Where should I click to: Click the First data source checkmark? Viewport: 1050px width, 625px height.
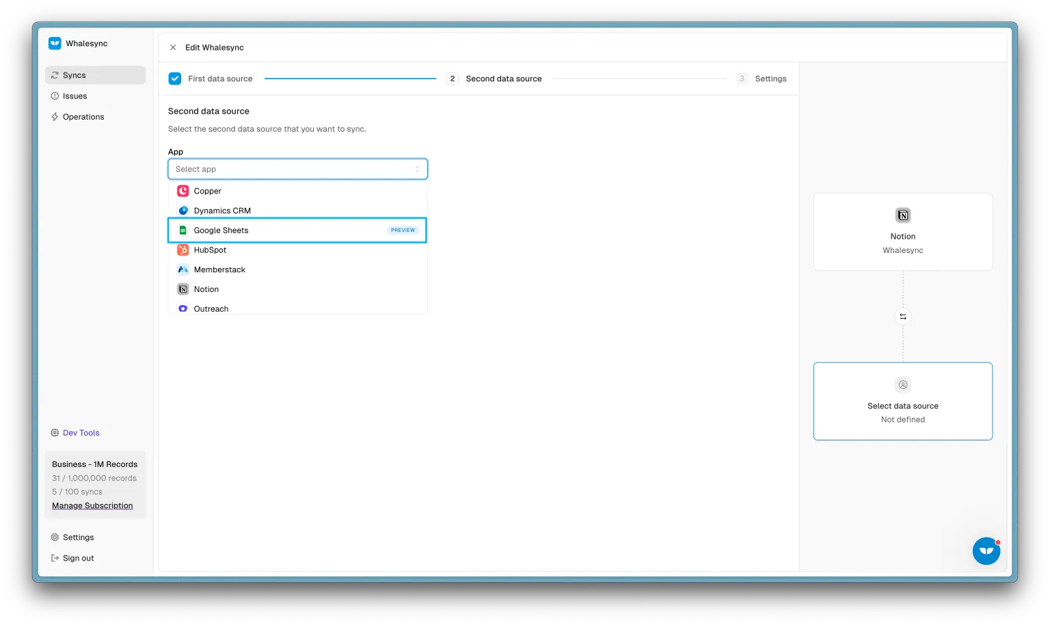pyautogui.click(x=175, y=79)
